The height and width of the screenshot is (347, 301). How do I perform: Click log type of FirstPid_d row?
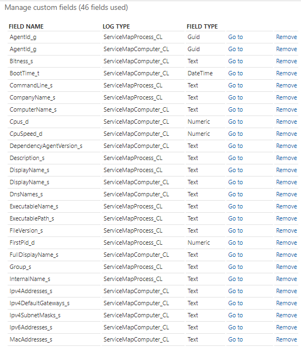(133, 243)
